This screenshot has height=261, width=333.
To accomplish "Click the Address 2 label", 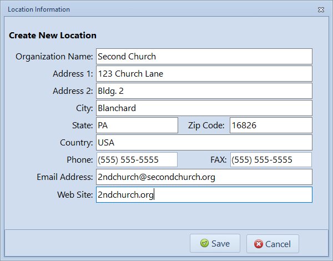I will click(x=73, y=91).
